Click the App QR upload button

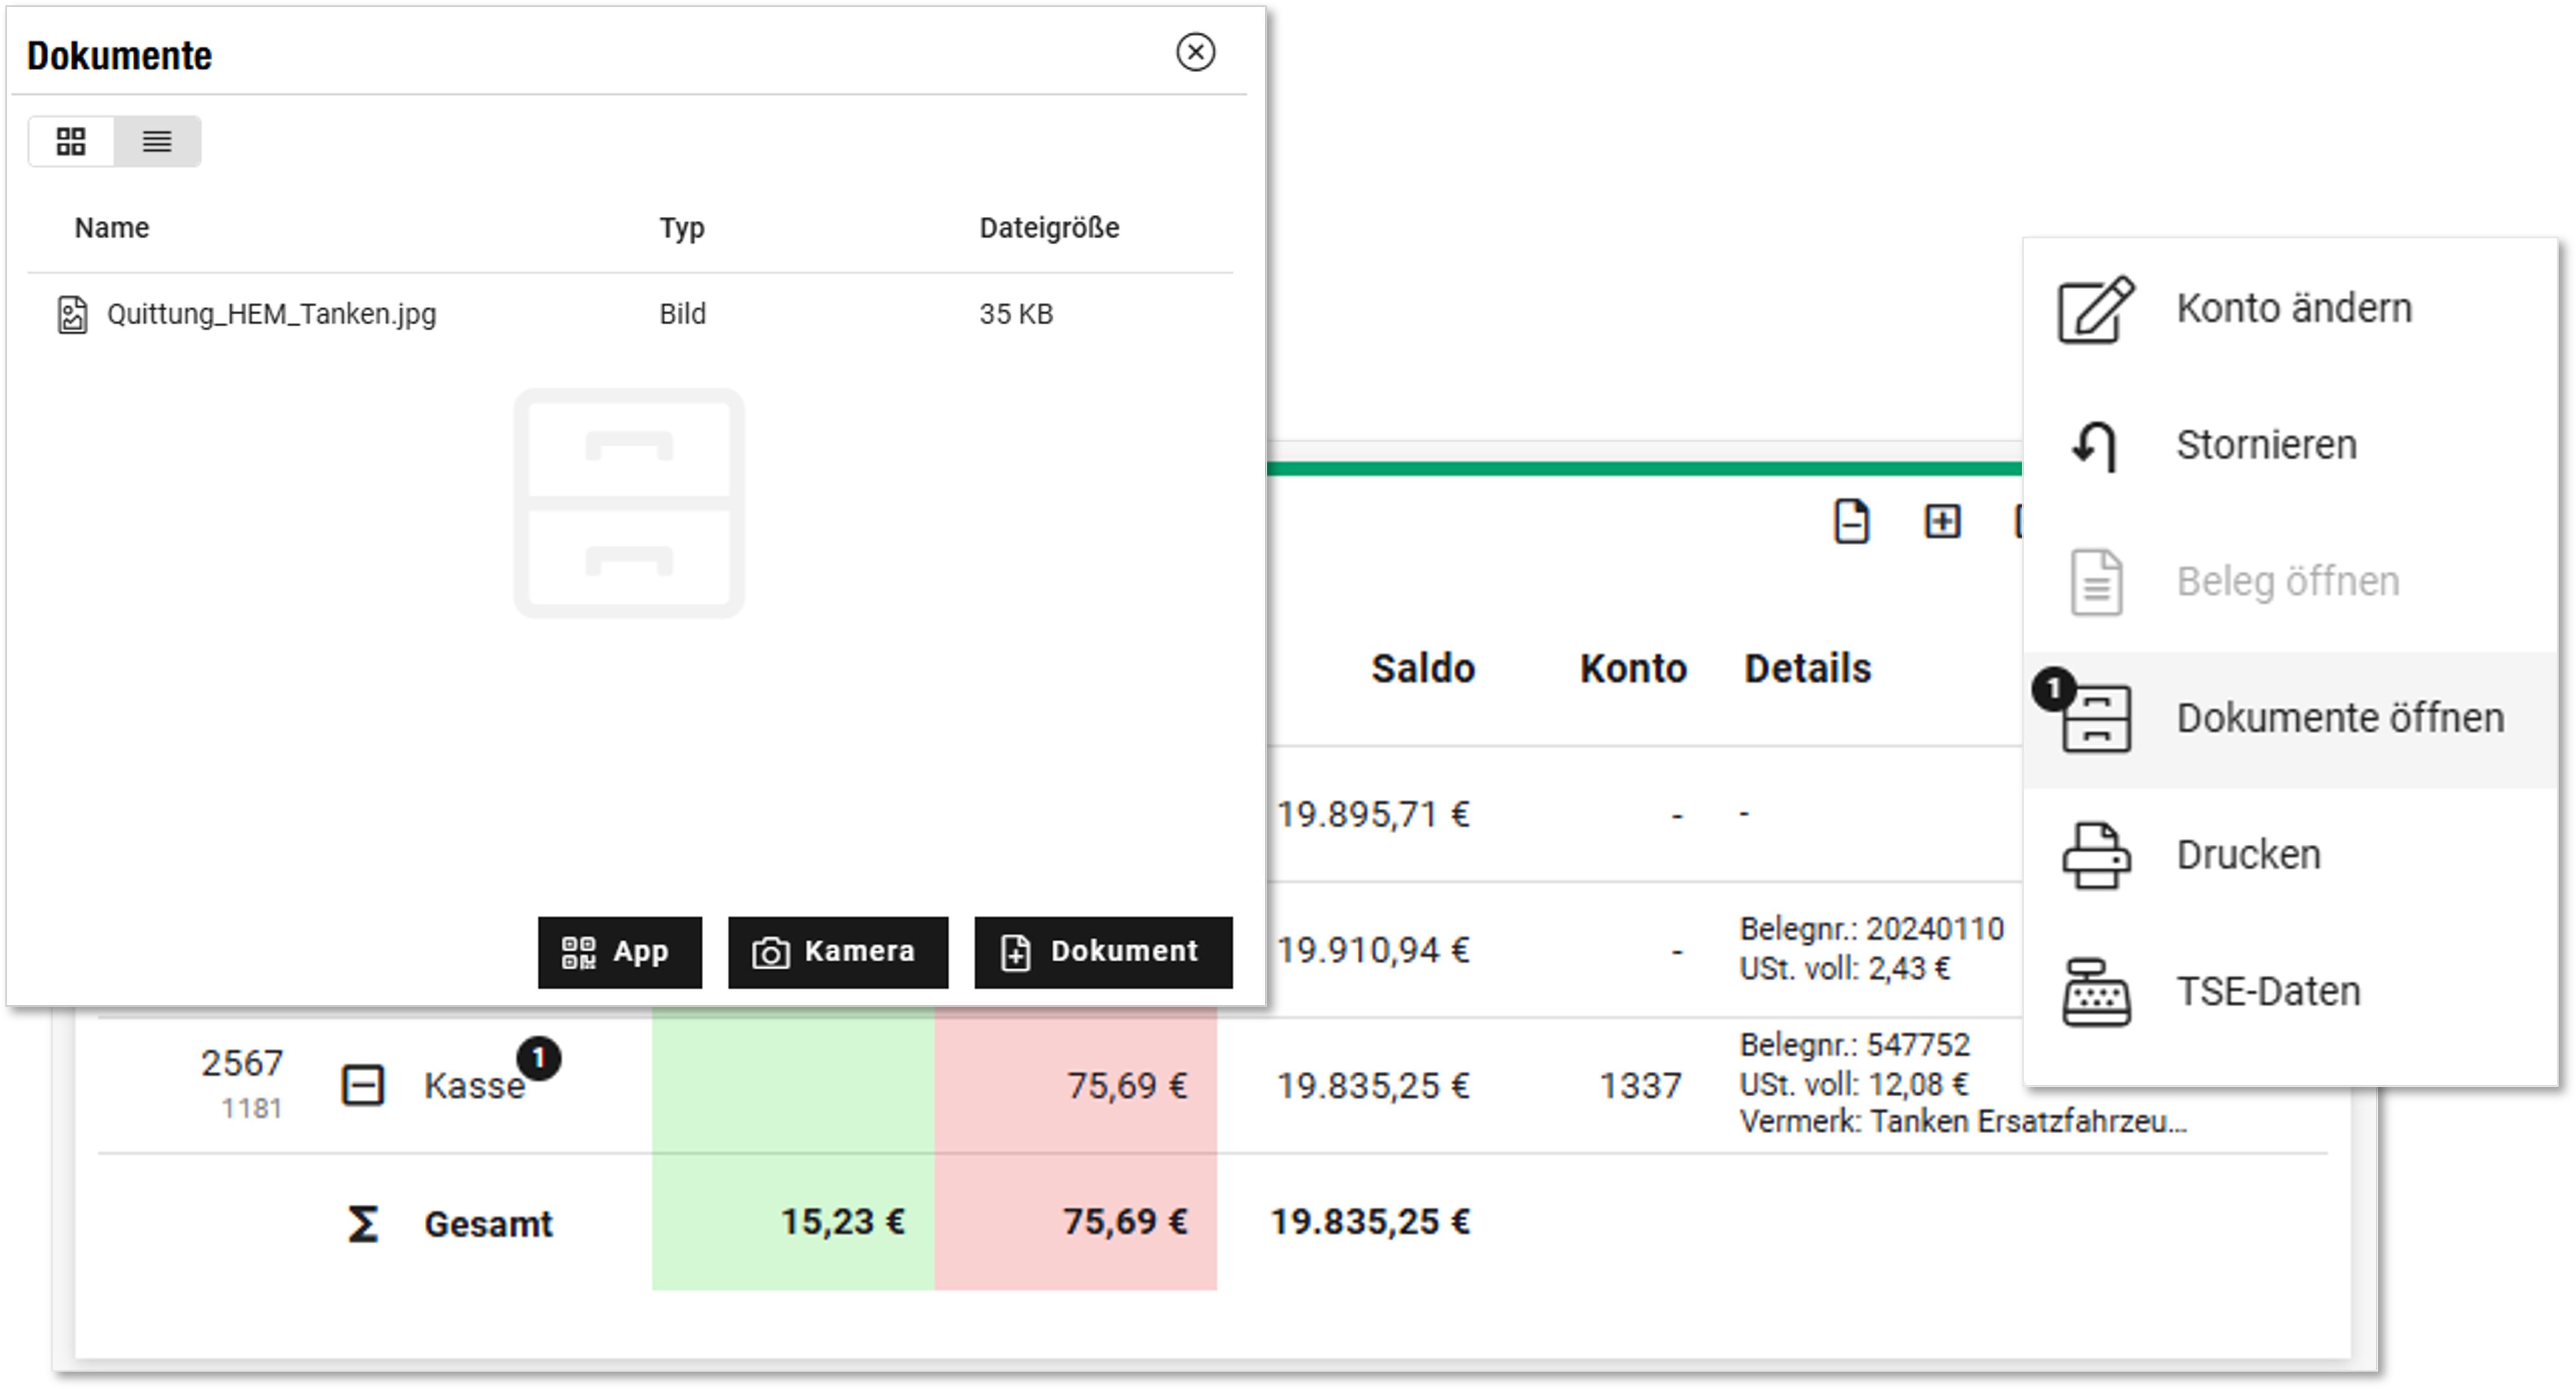click(619, 951)
